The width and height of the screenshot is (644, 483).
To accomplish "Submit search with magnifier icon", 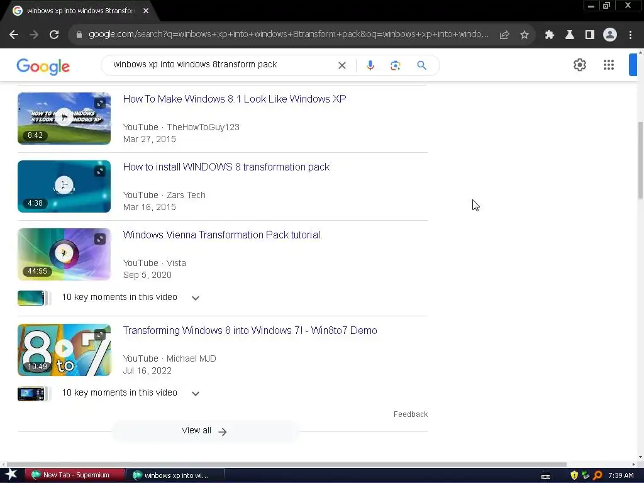I will pyautogui.click(x=421, y=65).
